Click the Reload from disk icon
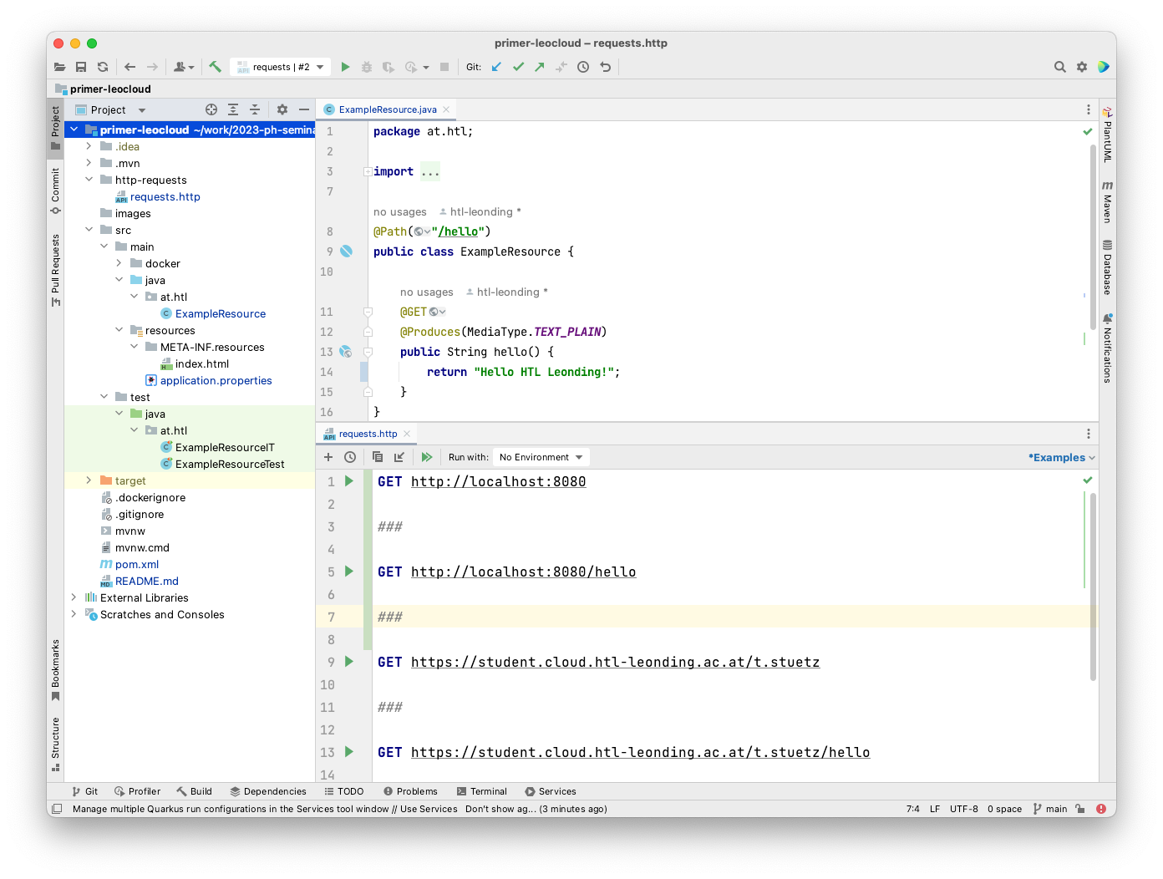 click(103, 67)
